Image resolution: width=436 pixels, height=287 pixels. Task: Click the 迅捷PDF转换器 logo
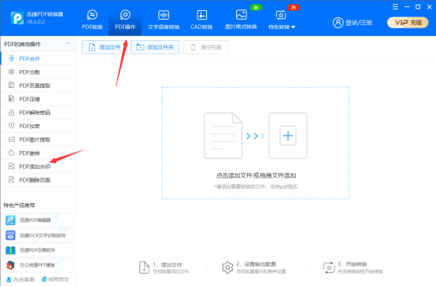(17, 18)
